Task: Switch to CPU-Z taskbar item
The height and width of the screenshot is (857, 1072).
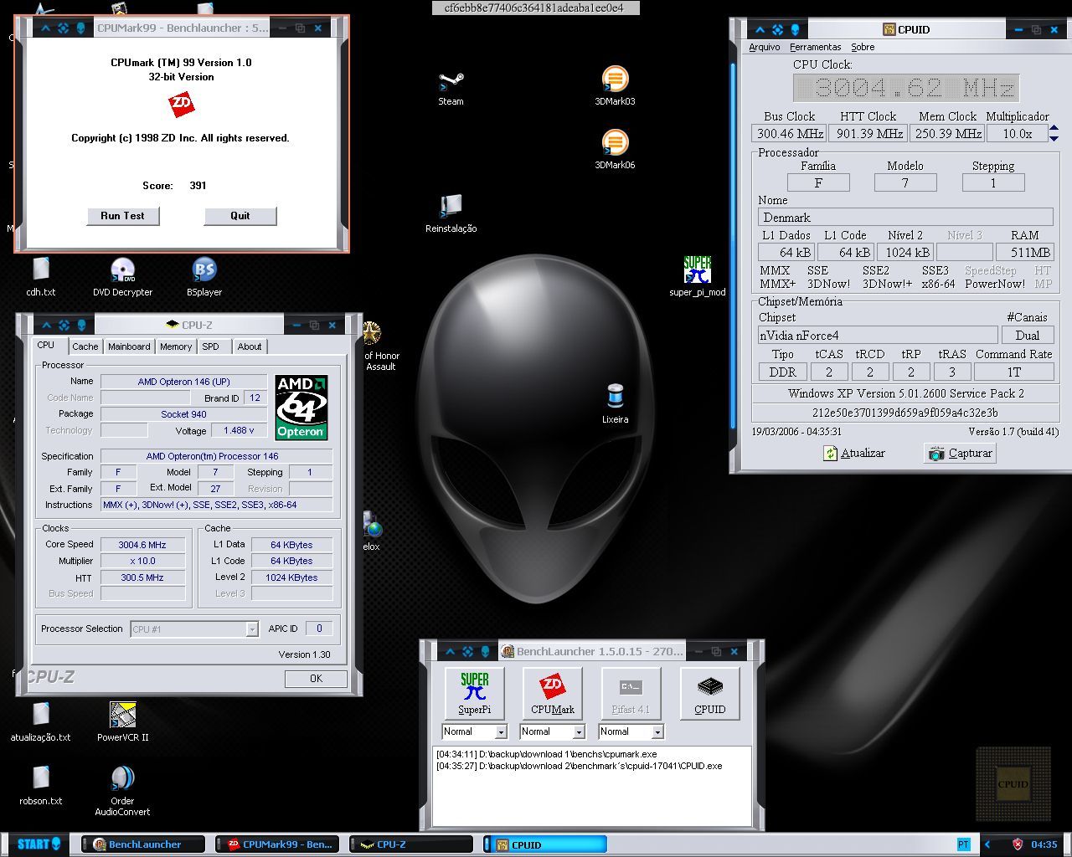Action: [x=411, y=844]
